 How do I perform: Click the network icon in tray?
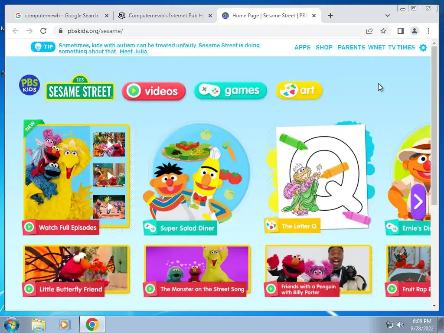click(x=390, y=325)
